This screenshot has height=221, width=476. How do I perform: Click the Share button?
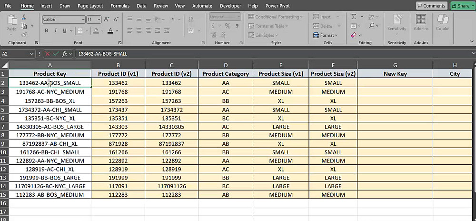pyautogui.click(x=461, y=6)
